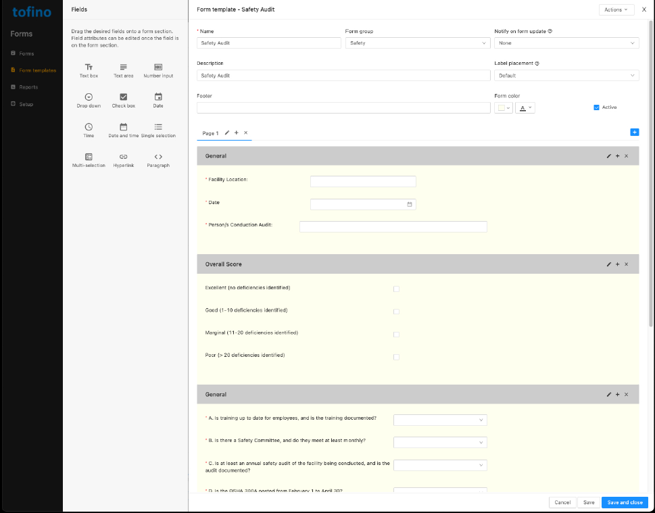The image size is (655, 513).
Task: Open the Actions dropdown menu
Action: [616, 9]
